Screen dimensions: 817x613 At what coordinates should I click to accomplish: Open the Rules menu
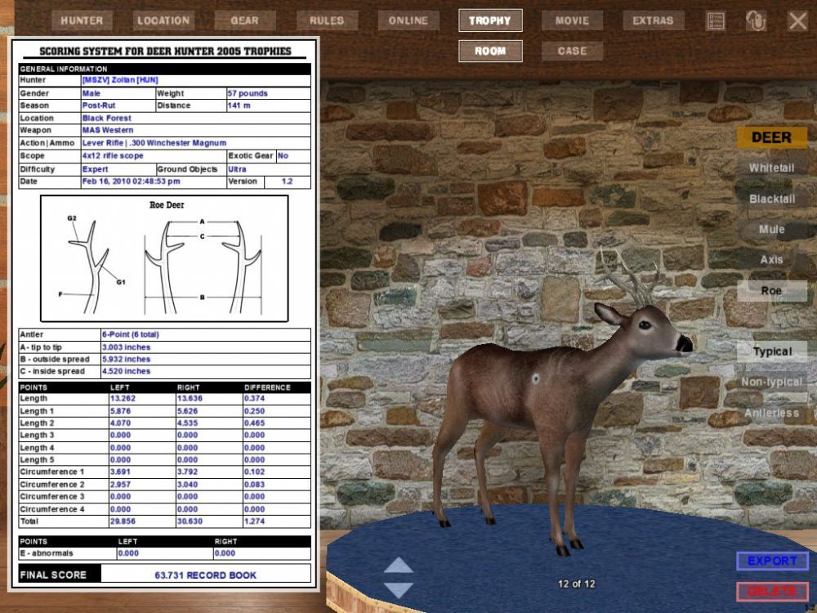tap(327, 20)
